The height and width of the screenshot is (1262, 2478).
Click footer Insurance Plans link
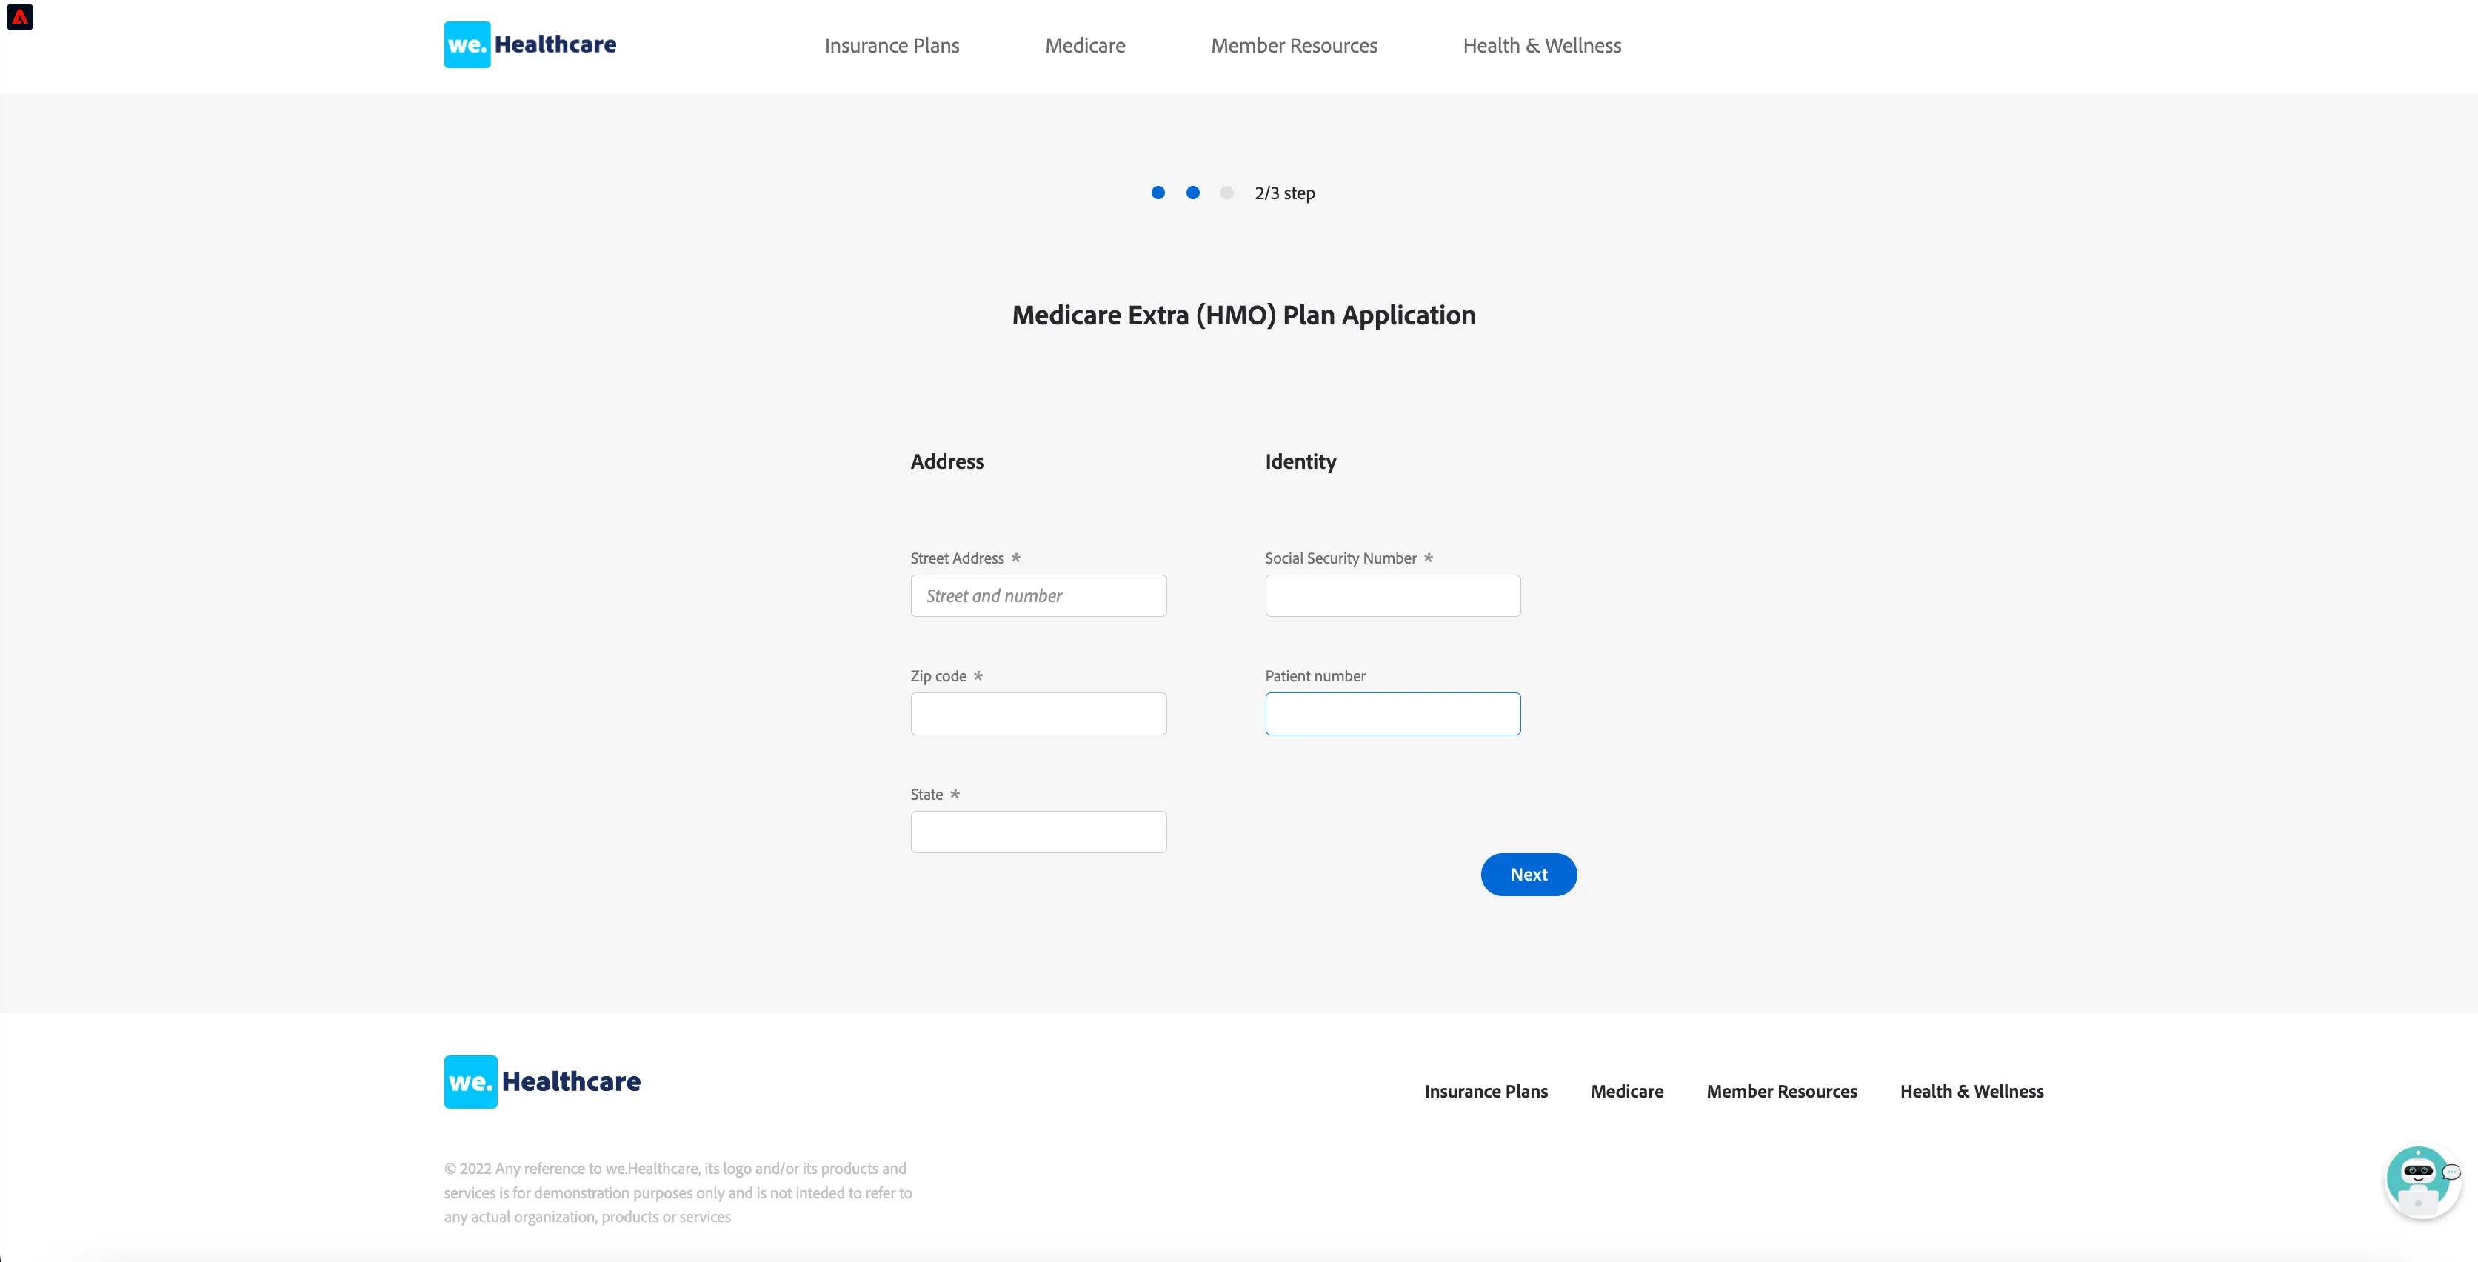pyautogui.click(x=1486, y=1091)
